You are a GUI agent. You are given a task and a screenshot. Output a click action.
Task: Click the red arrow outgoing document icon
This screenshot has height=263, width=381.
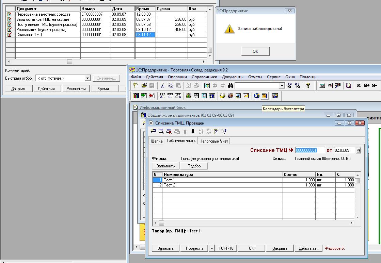point(152,96)
